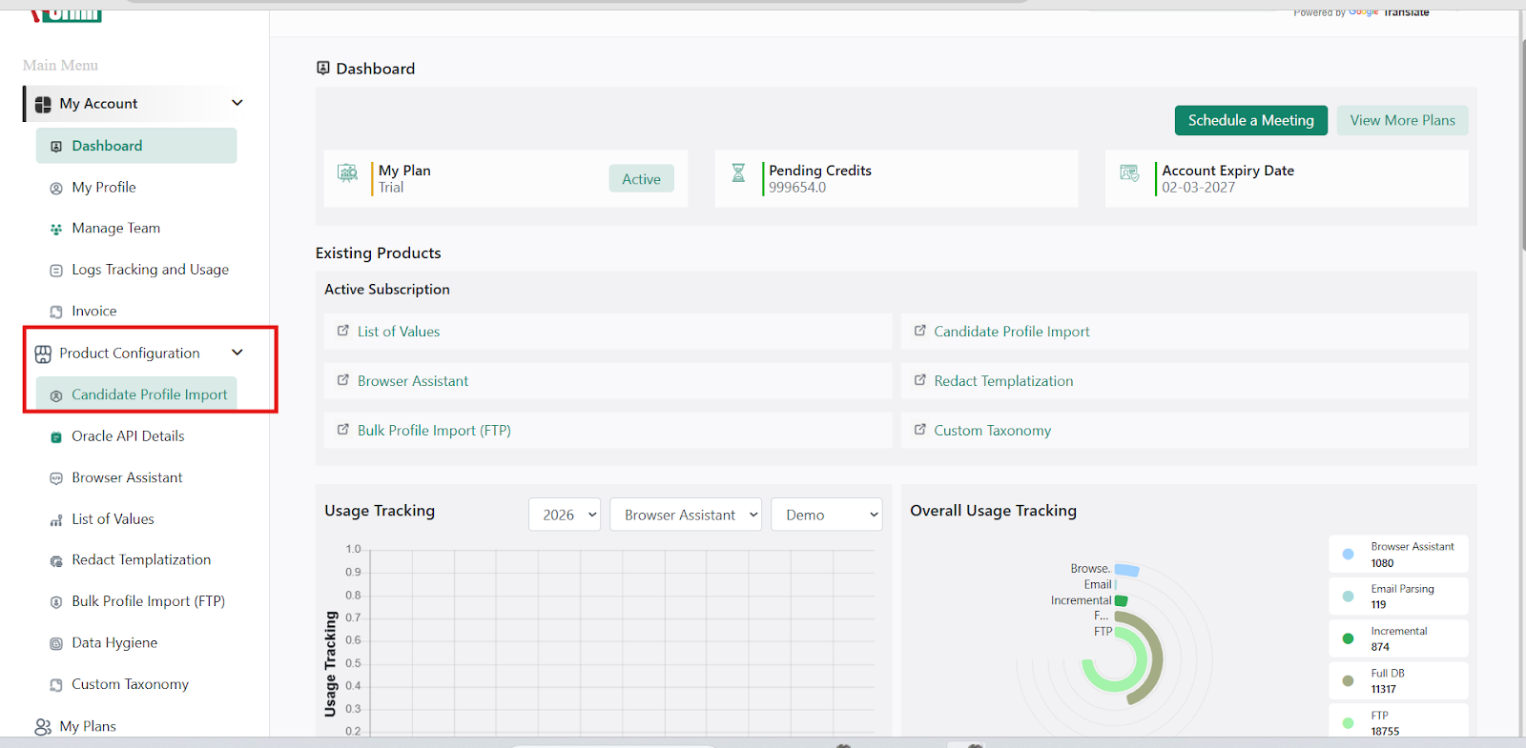The height and width of the screenshot is (748, 1526).
Task: Click the Pending Credits hourglass icon
Action: (x=738, y=173)
